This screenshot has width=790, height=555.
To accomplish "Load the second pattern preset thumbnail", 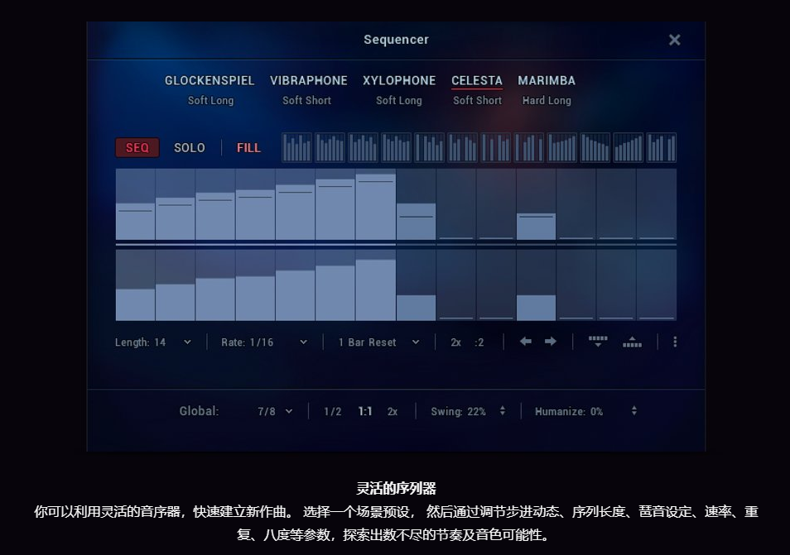I will [x=330, y=147].
